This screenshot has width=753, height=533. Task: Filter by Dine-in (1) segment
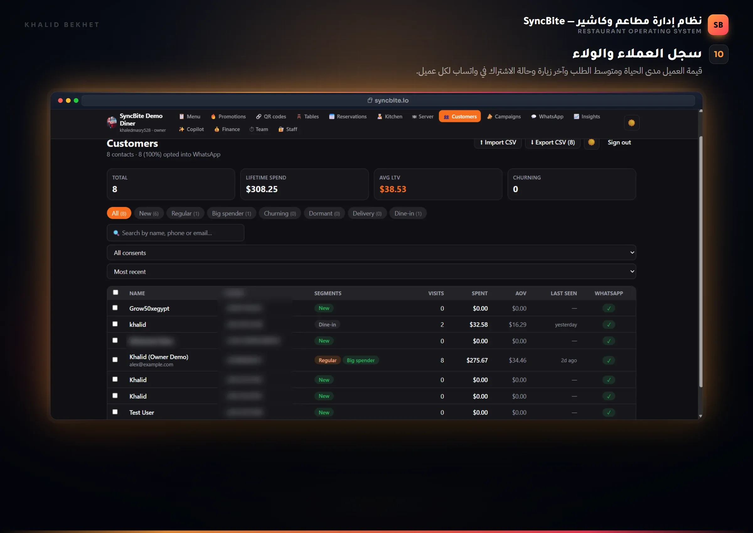(408, 213)
